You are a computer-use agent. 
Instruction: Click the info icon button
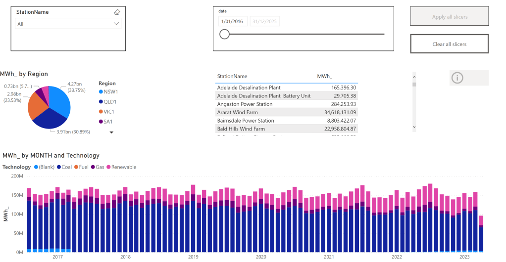(x=457, y=78)
